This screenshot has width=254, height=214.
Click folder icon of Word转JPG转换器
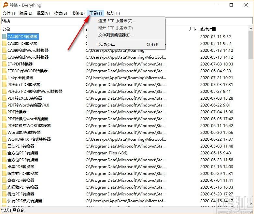[4, 132]
